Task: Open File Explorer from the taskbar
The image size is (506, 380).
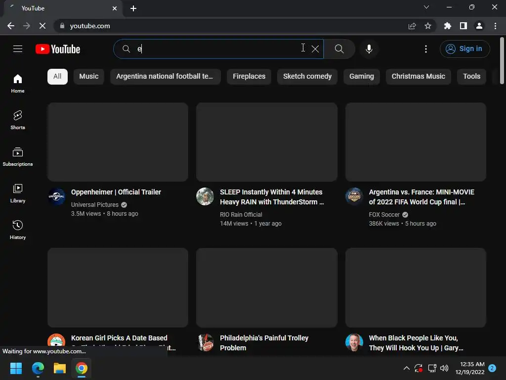Action: click(x=60, y=368)
